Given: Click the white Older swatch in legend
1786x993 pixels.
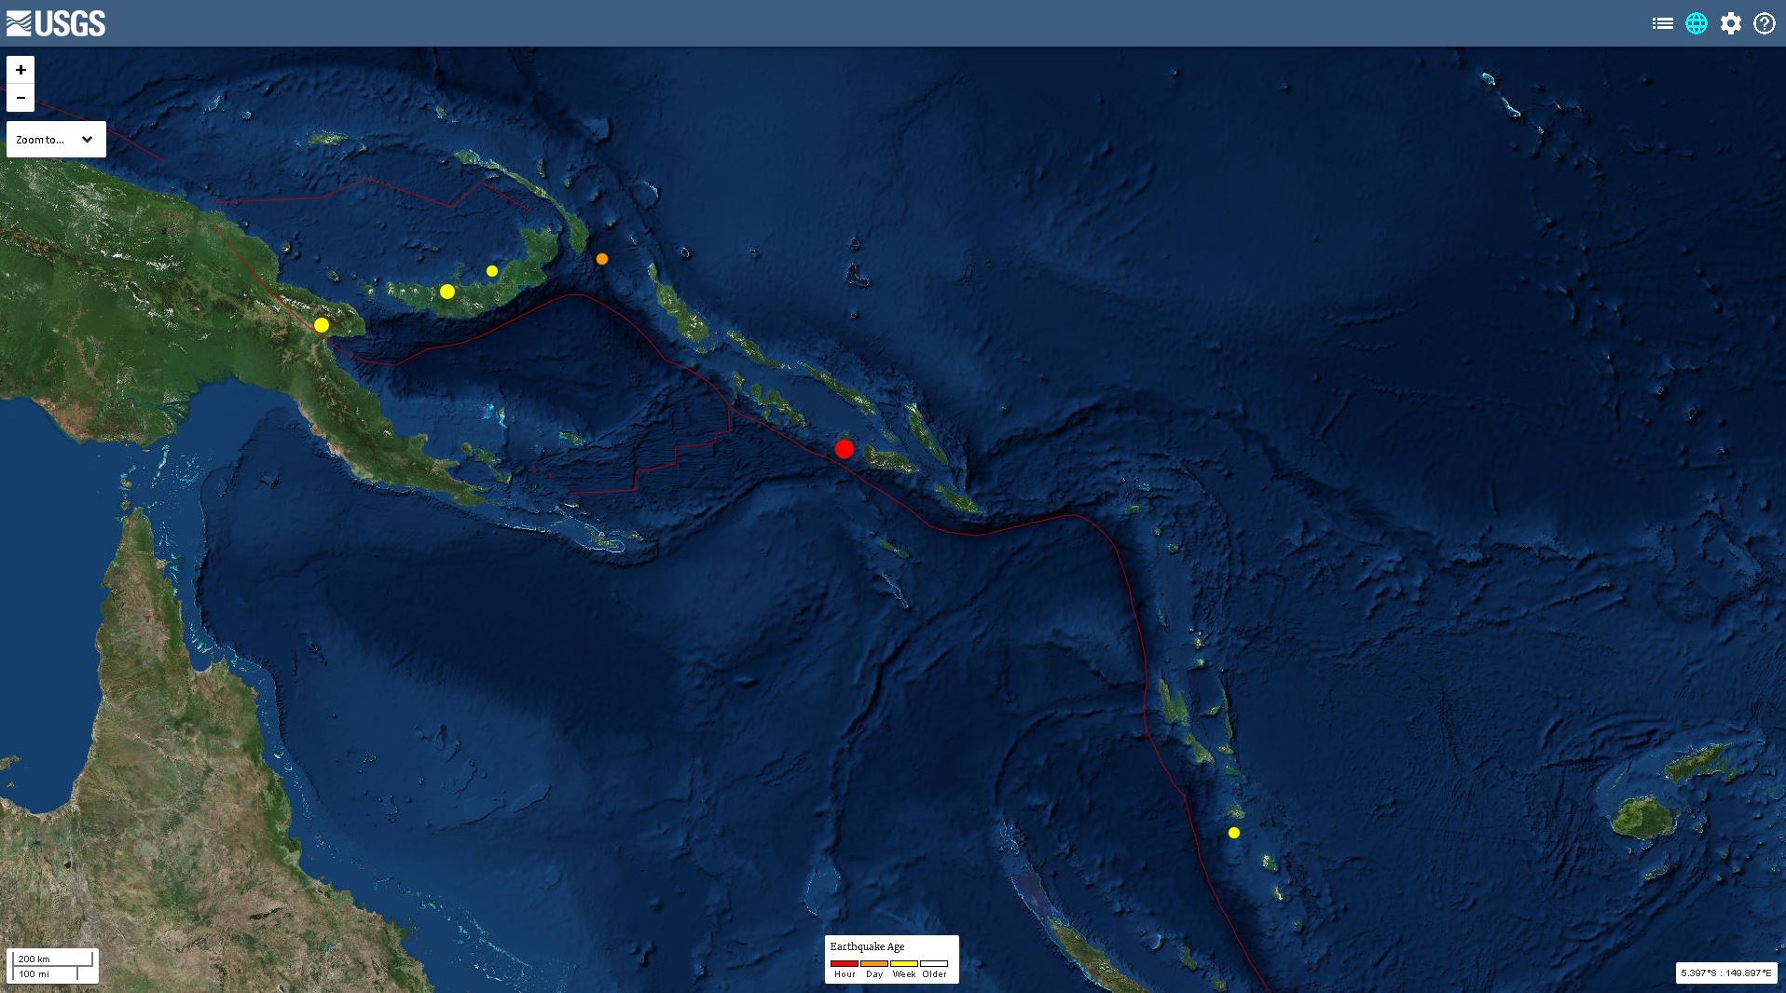Looking at the screenshot, I should 934,963.
